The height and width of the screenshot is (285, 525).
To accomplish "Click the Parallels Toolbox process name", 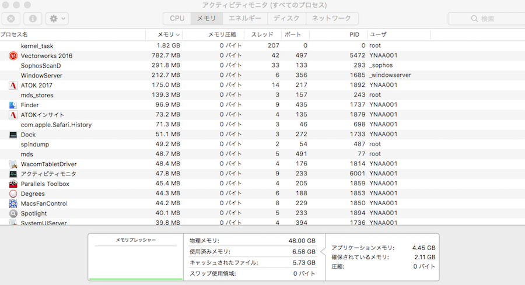I will tap(45, 184).
